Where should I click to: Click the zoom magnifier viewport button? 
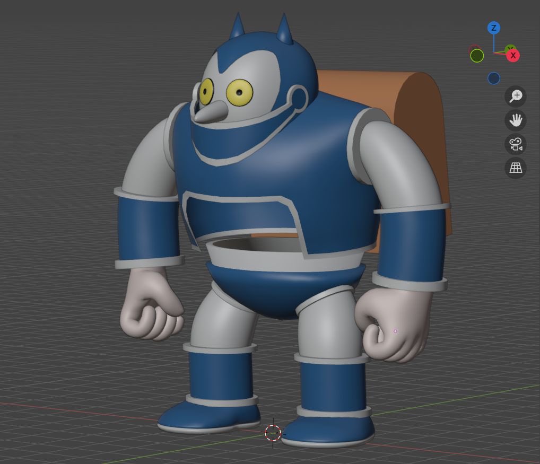[516, 96]
